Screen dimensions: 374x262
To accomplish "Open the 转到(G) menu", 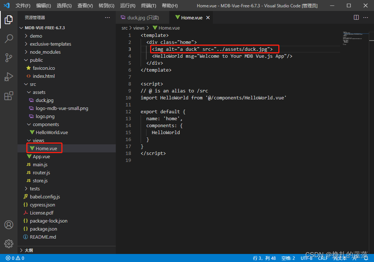I will tap(106, 5).
